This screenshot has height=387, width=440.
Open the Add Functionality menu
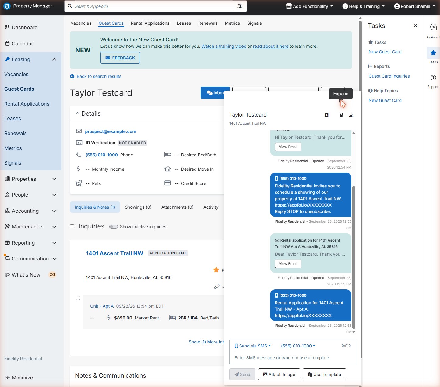309,6
